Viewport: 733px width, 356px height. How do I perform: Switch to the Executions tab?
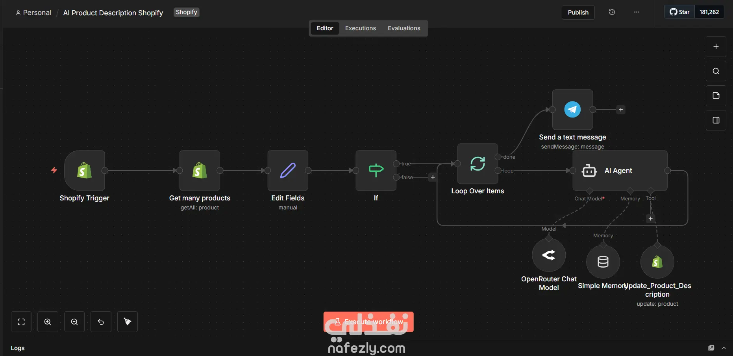pos(360,28)
